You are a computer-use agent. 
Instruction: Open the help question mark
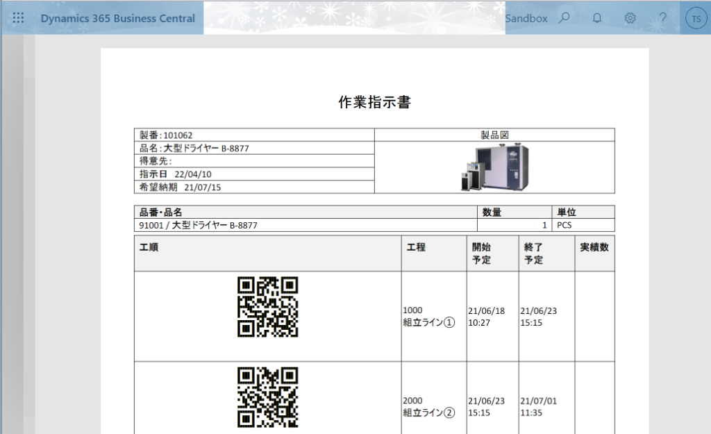tap(663, 17)
